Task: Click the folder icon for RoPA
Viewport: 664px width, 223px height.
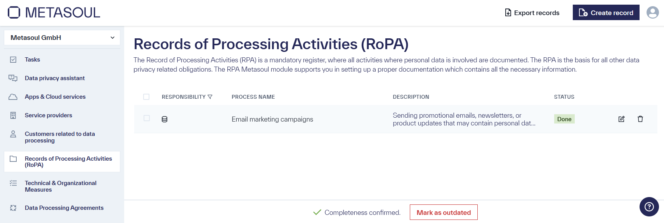Action: (x=13, y=159)
